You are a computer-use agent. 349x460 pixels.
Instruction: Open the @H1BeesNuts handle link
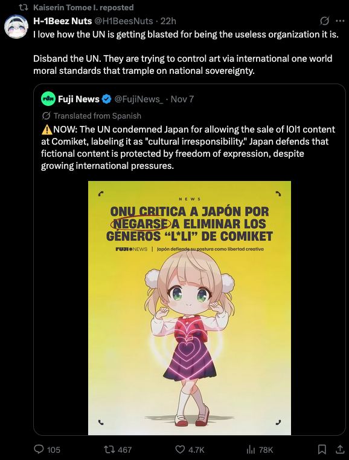coord(123,21)
